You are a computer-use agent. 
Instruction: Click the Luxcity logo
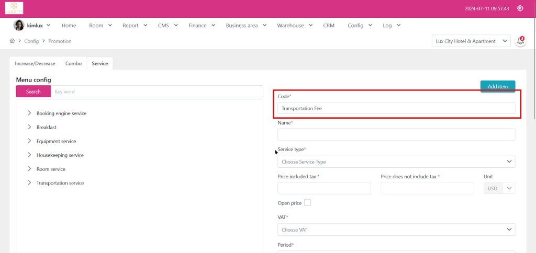(x=14, y=8)
